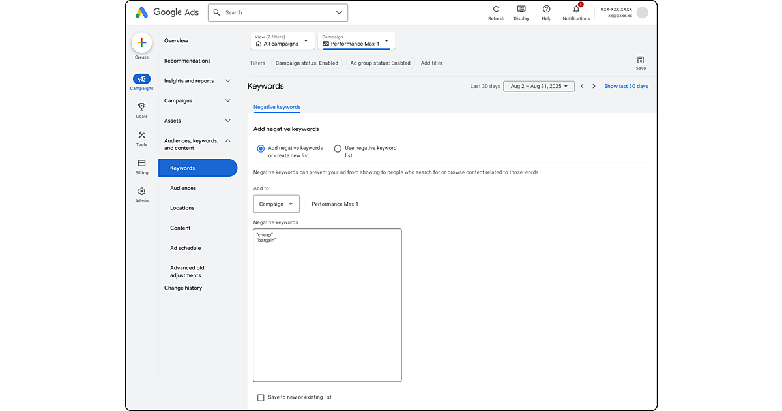Viewport: 782px width, 411px height.
Task: Open the Notifications bell
Action: point(576,9)
